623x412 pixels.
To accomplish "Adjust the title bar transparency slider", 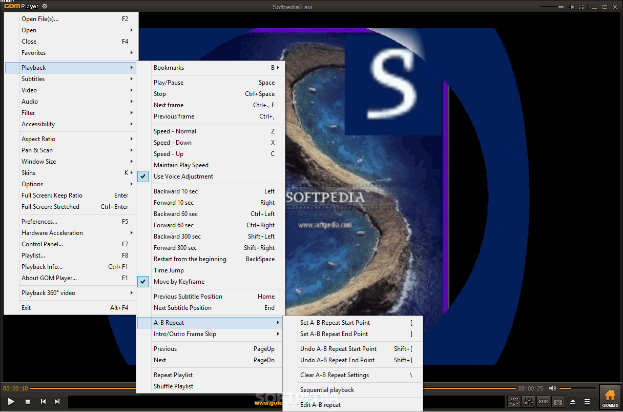I will [553, 7].
